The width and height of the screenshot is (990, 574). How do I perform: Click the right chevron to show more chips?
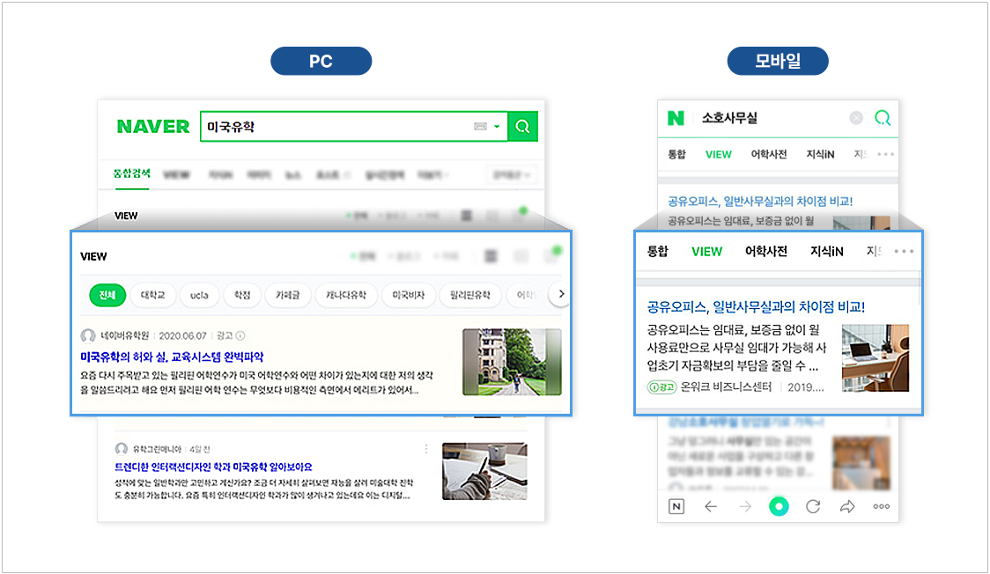(x=561, y=294)
